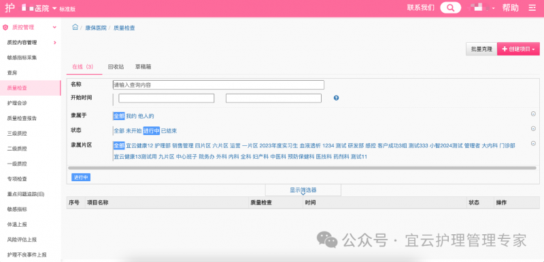Select 全部 in 隶属片区 filter
The height and width of the screenshot is (262, 544).
(118, 146)
